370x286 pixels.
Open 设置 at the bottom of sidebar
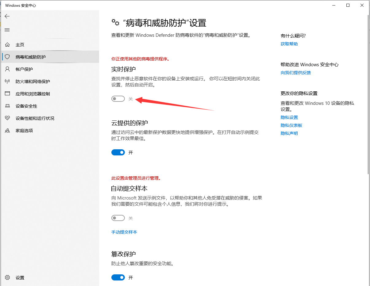pos(20,277)
